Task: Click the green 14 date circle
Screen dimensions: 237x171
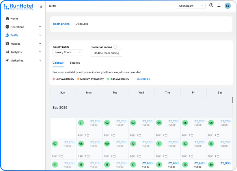Action: [55, 164]
